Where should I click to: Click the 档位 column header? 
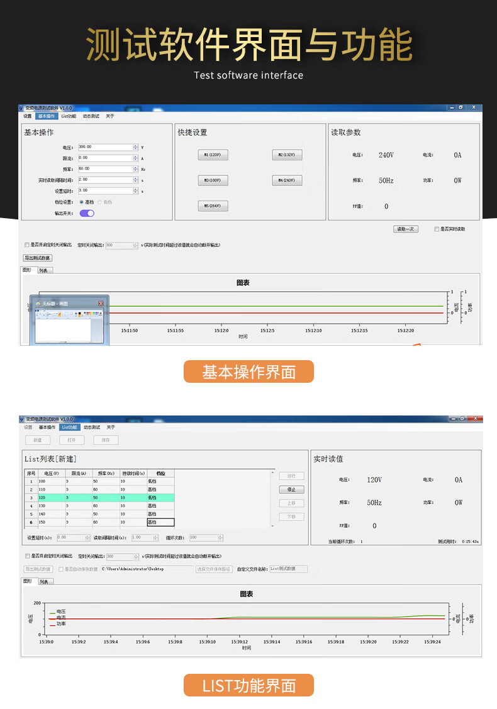point(160,473)
